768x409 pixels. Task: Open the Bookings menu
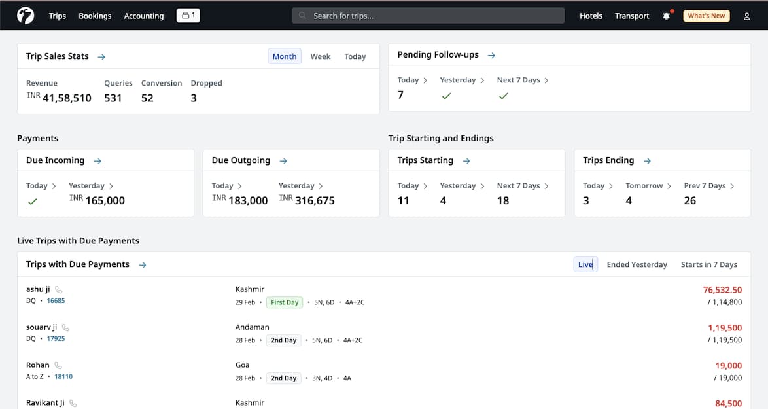[94, 16]
